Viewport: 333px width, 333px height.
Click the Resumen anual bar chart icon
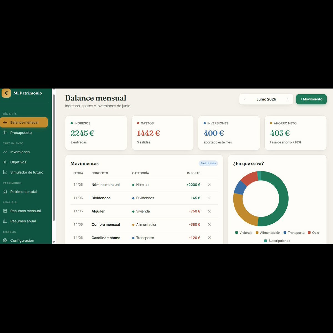coord(5,221)
